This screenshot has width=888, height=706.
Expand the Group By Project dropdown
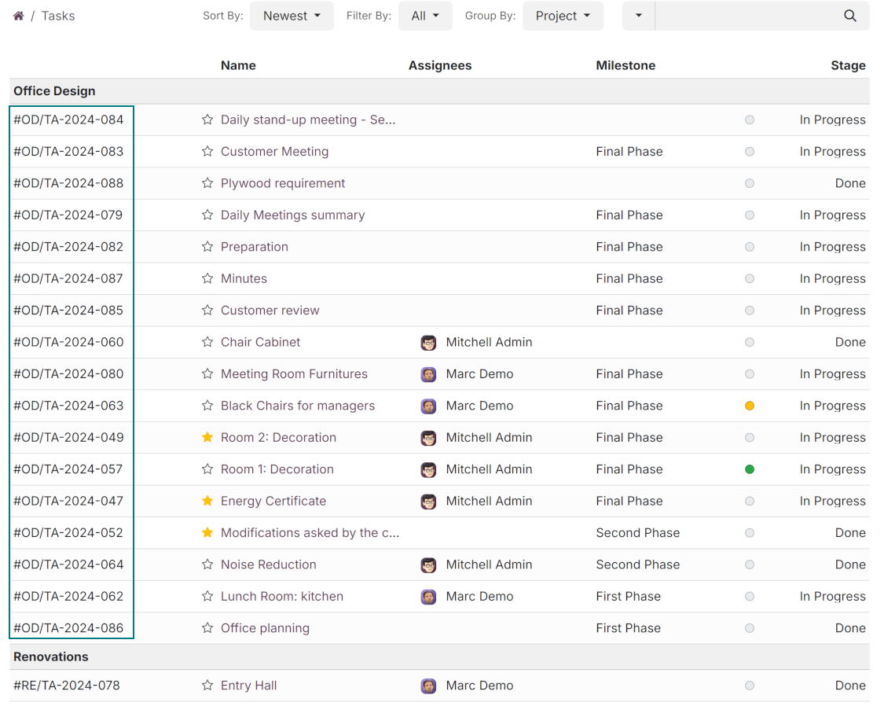[563, 16]
